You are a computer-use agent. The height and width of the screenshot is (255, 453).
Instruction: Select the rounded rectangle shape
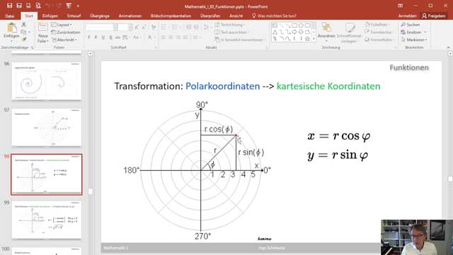[307, 25]
